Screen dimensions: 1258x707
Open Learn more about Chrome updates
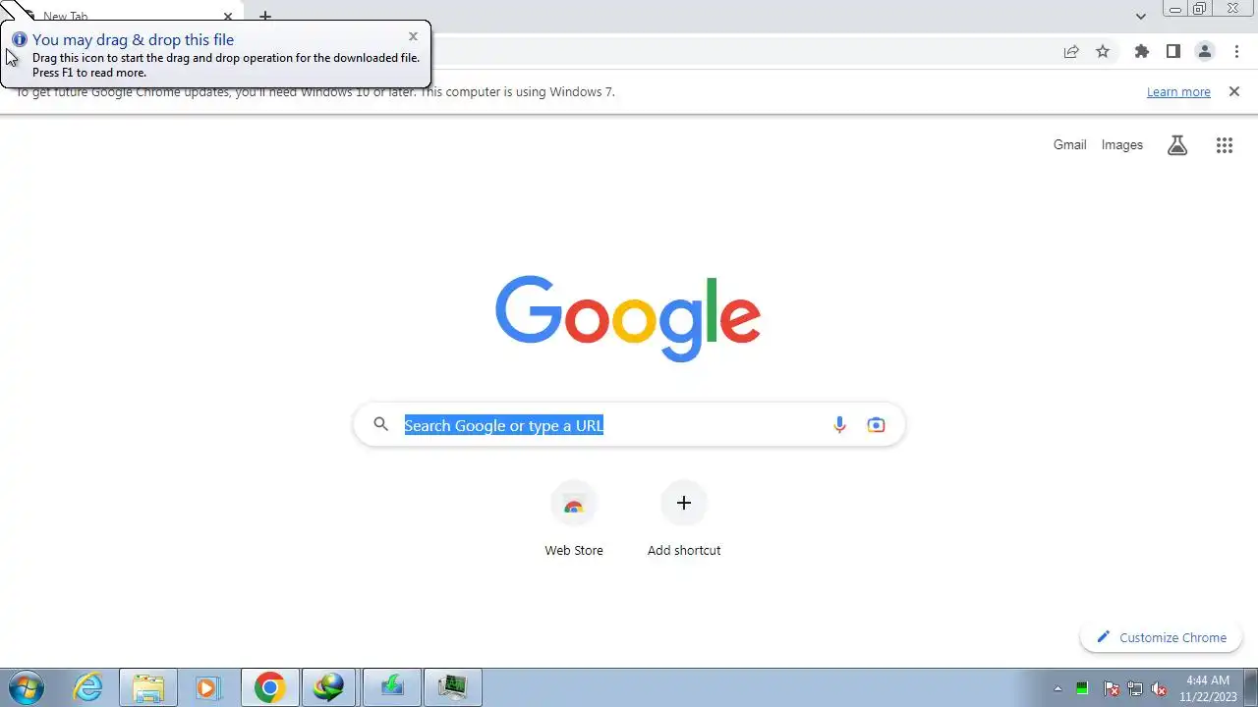coord(1178,91)
